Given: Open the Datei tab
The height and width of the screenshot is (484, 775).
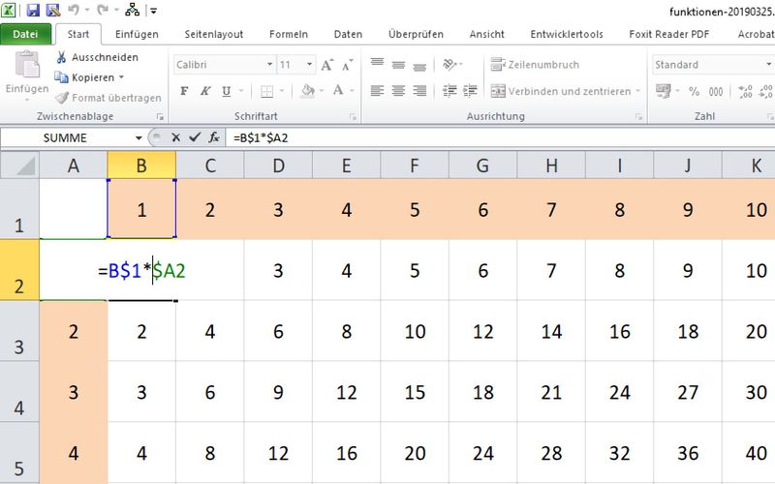Looking at the screenshot, I should click(x=26, y=34).
